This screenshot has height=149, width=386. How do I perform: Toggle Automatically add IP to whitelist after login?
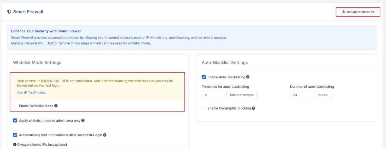pos(15,135)
